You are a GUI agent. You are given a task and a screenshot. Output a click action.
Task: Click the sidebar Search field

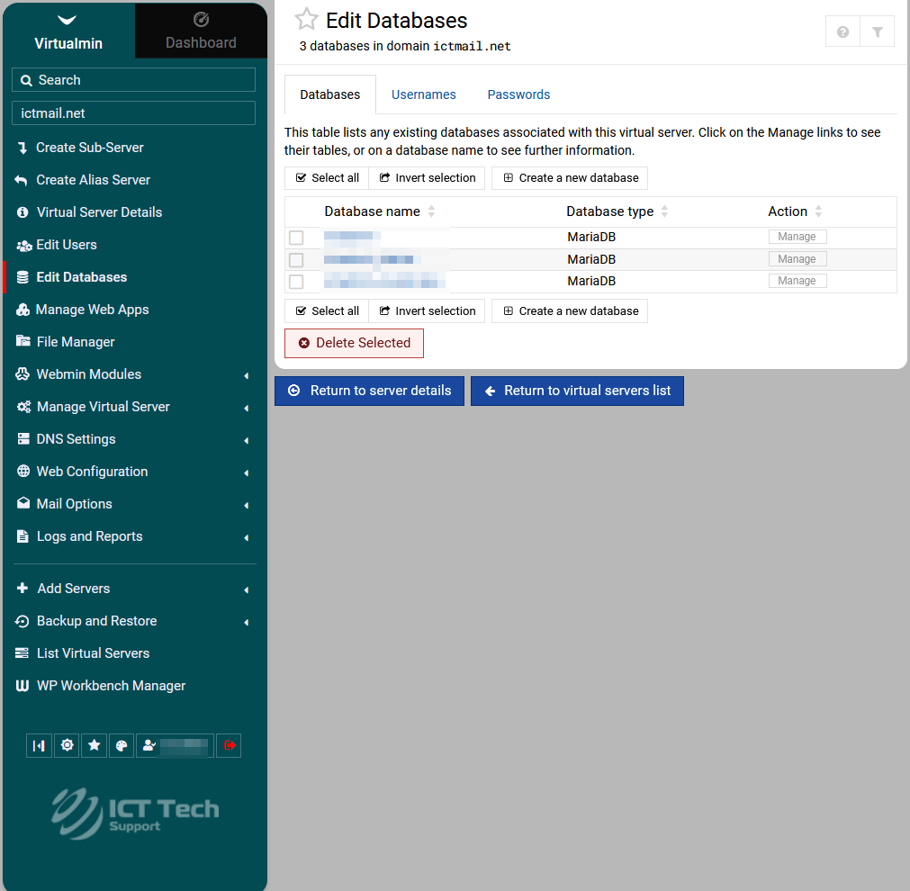click(133, 80)
